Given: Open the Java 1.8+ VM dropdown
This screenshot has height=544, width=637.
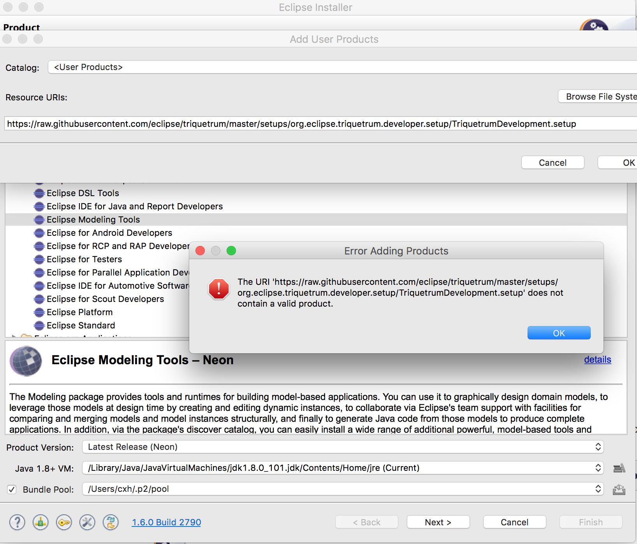Looking at the screenshot, I should tap(343, 468).
